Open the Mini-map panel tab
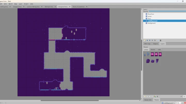 pyautogui.click(x=148, y=44)
